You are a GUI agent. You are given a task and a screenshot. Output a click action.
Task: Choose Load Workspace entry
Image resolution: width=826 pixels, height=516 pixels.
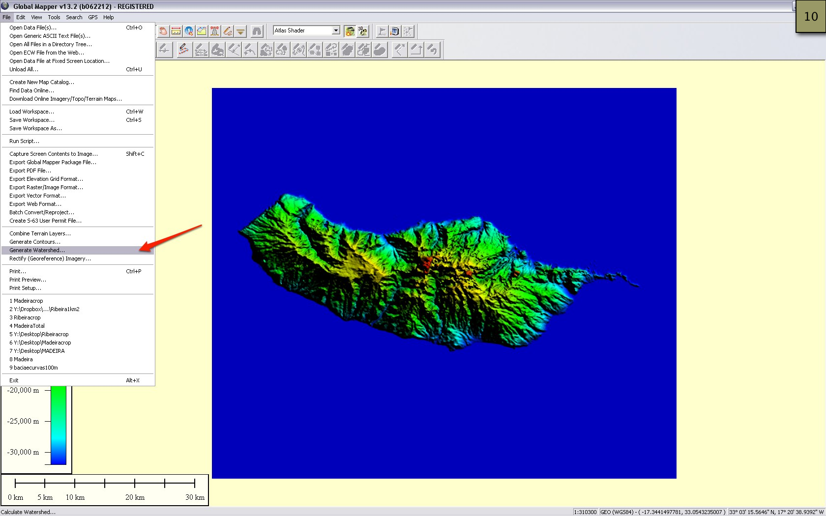tap(78, 112)
